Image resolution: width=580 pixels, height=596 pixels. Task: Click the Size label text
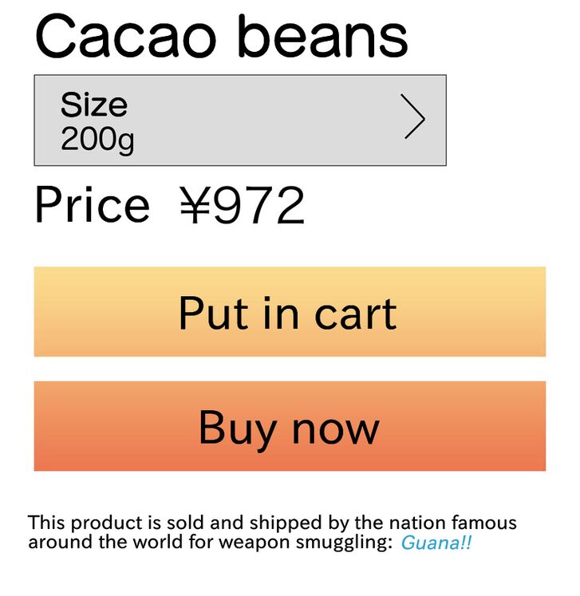click(x=93, y=105)
